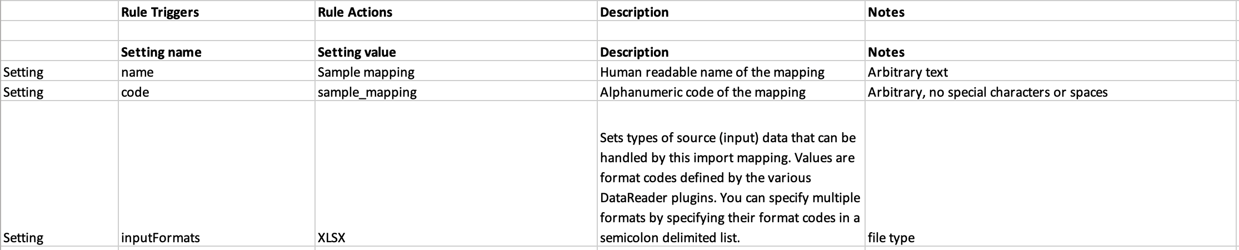This screenshot has height=250, width=1239.
Task: Select the Rule Actions header cell
Action: point(456,12)
